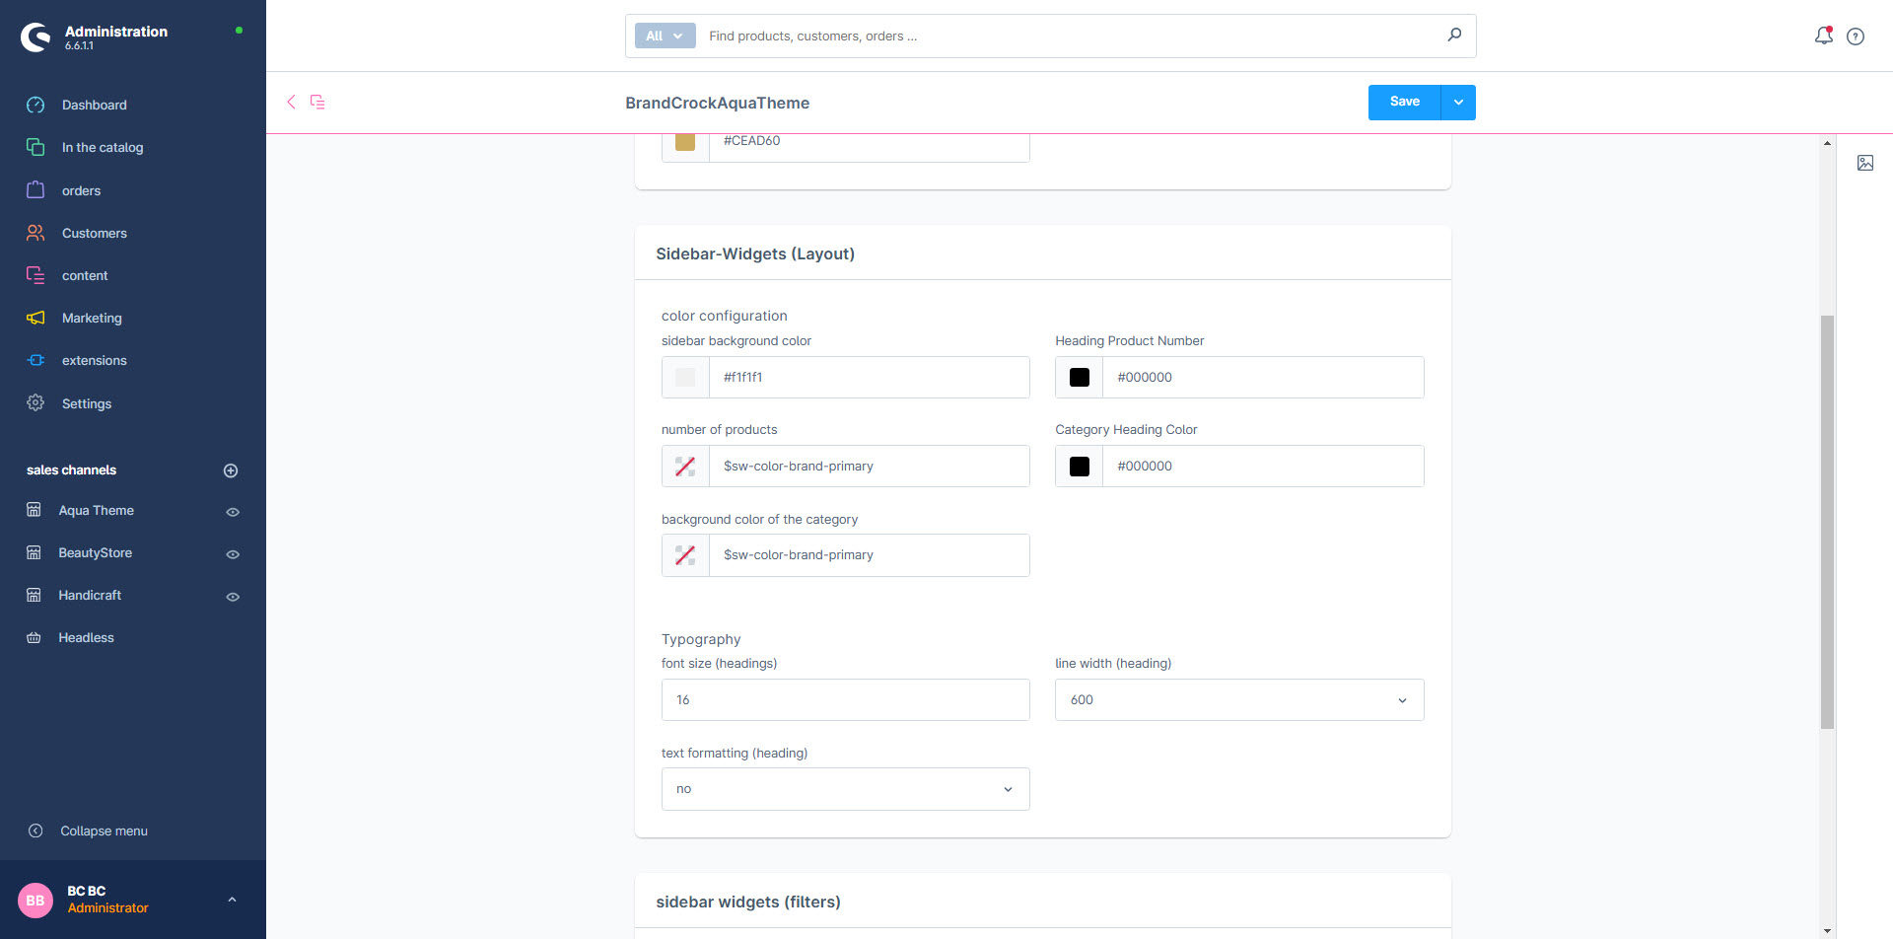
Task: Click the Save button
Action: [1404, 102]
